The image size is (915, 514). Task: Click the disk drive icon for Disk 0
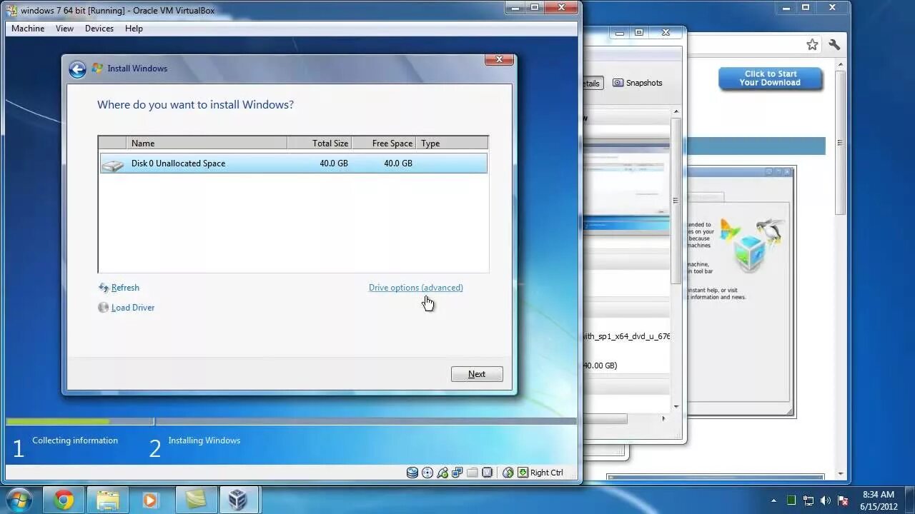pyautogui.click(x=112, y=164)
